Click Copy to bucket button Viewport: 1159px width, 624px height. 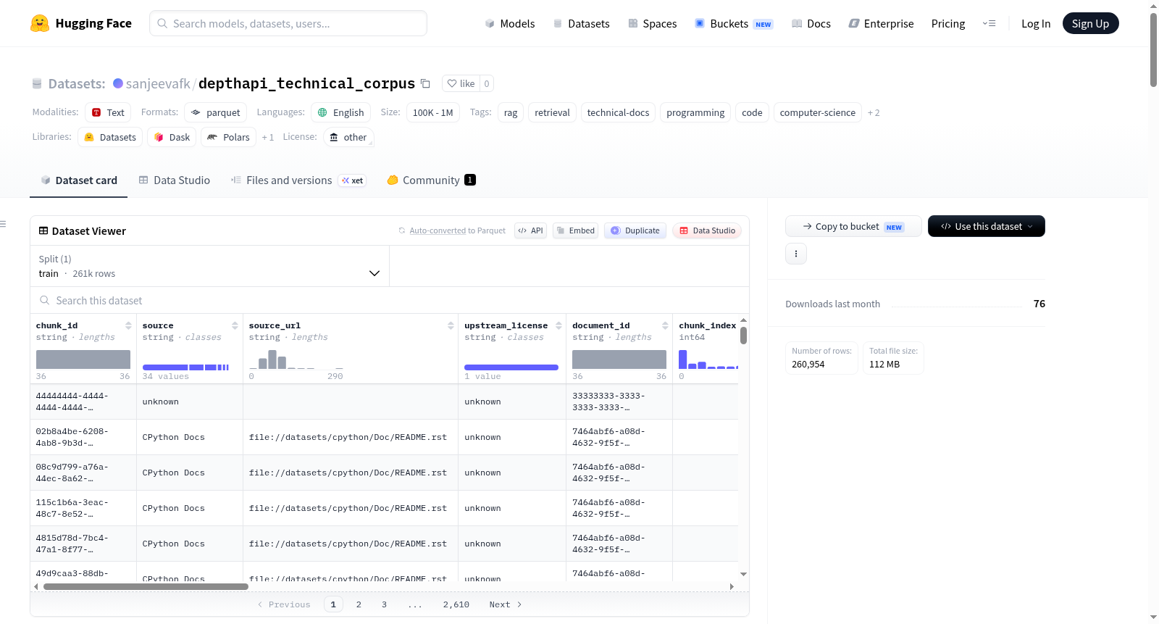[x=853, y=226]
